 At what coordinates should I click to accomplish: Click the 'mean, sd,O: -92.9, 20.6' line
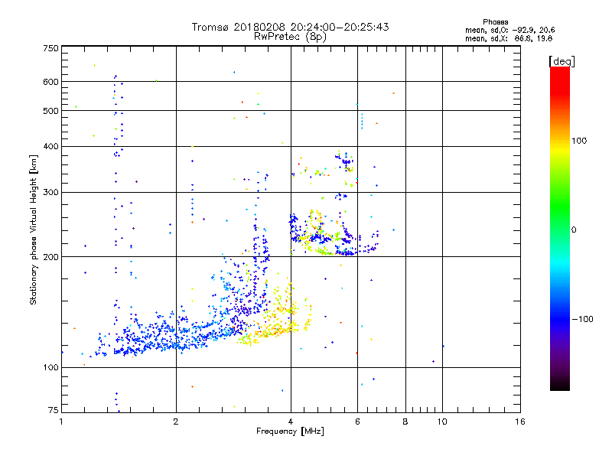click(509, 30)
